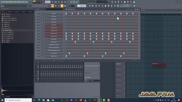Open the Channel rack All filter dropdown
Image resolution: width=182 pixels, height=102 pixels.
click(x=54, y=9)
